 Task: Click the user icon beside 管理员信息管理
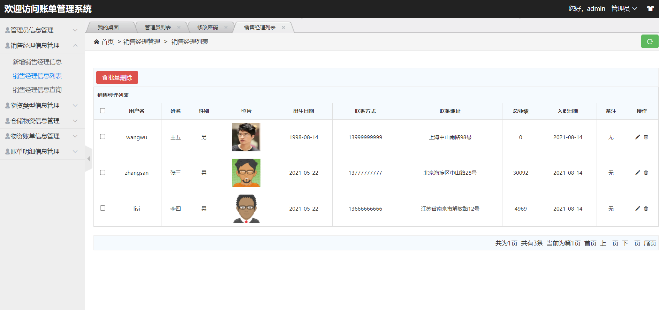click(x=7, y=30)
